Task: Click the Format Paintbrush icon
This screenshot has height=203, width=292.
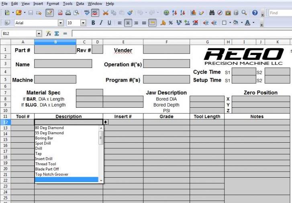Action: (130, 13)
